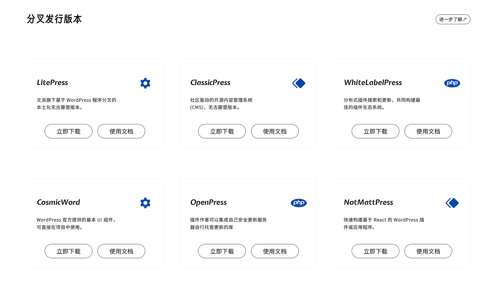Click the PHP badge on OpenPress card

[x=299, y=203]
